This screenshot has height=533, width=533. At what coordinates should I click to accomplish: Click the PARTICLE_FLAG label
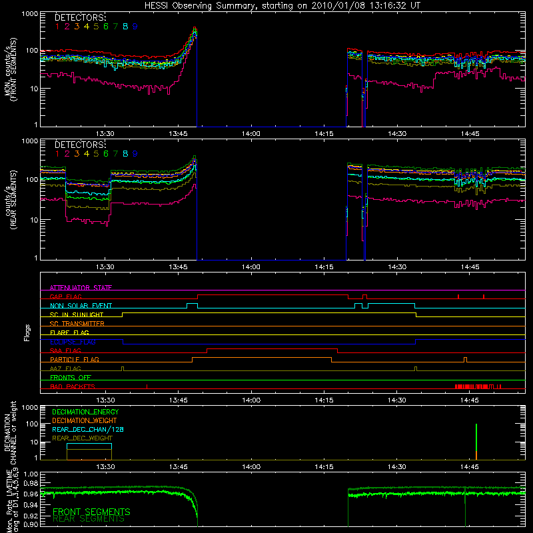75,360
